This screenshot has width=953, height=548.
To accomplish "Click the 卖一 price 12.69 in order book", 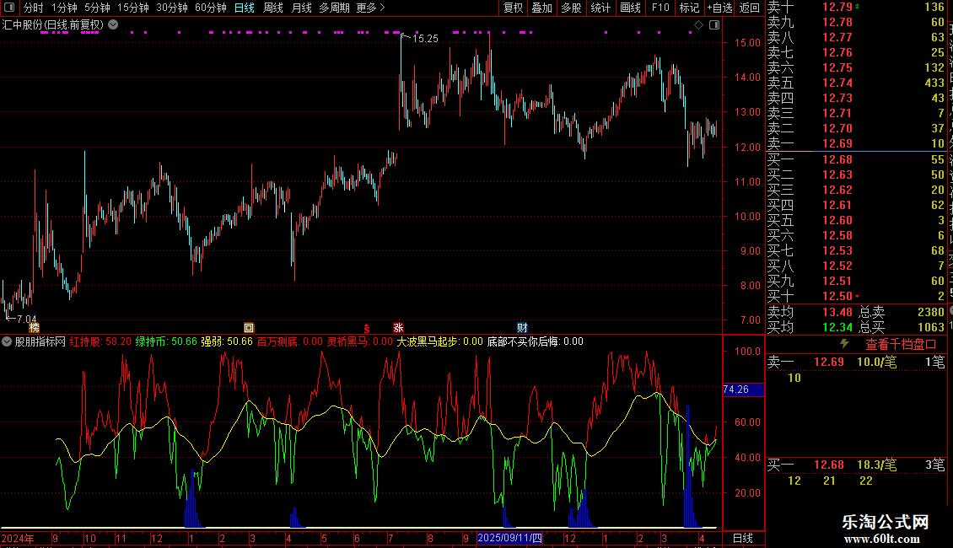I will (x=837, y=144).
